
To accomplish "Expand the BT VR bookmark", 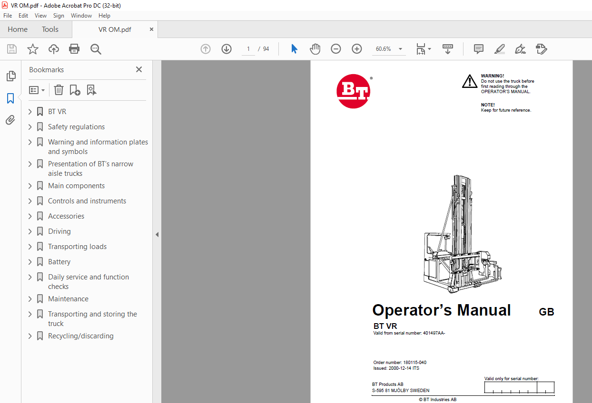I will click(x=30, y=112).
